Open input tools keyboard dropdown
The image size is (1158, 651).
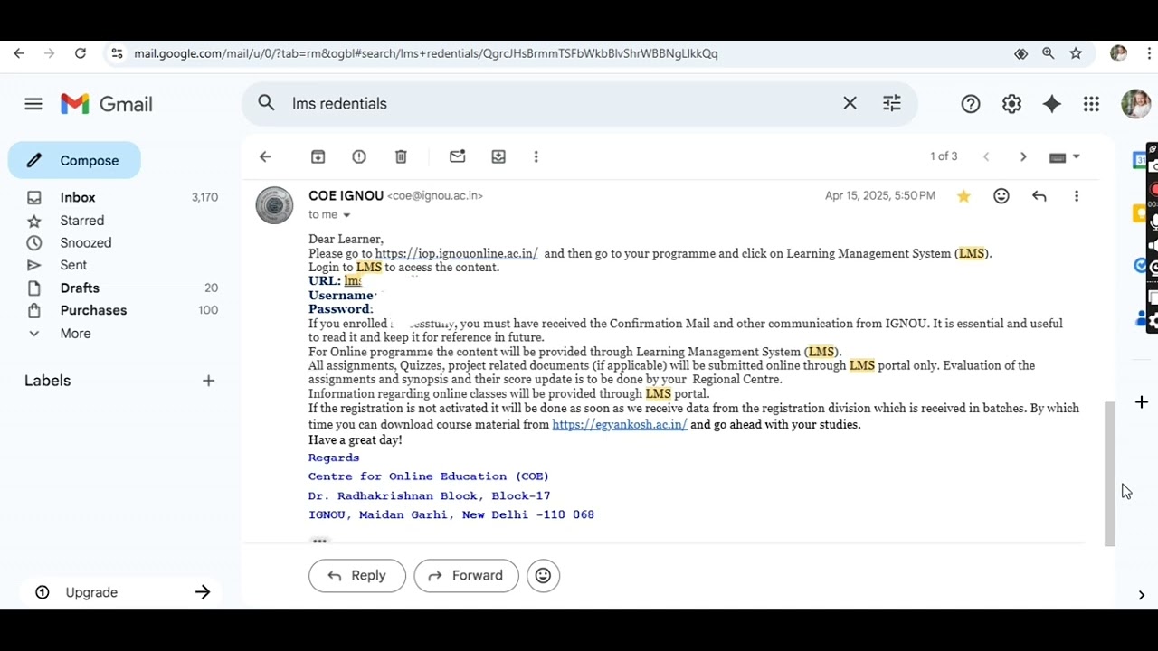click(x=1064, y=156)
